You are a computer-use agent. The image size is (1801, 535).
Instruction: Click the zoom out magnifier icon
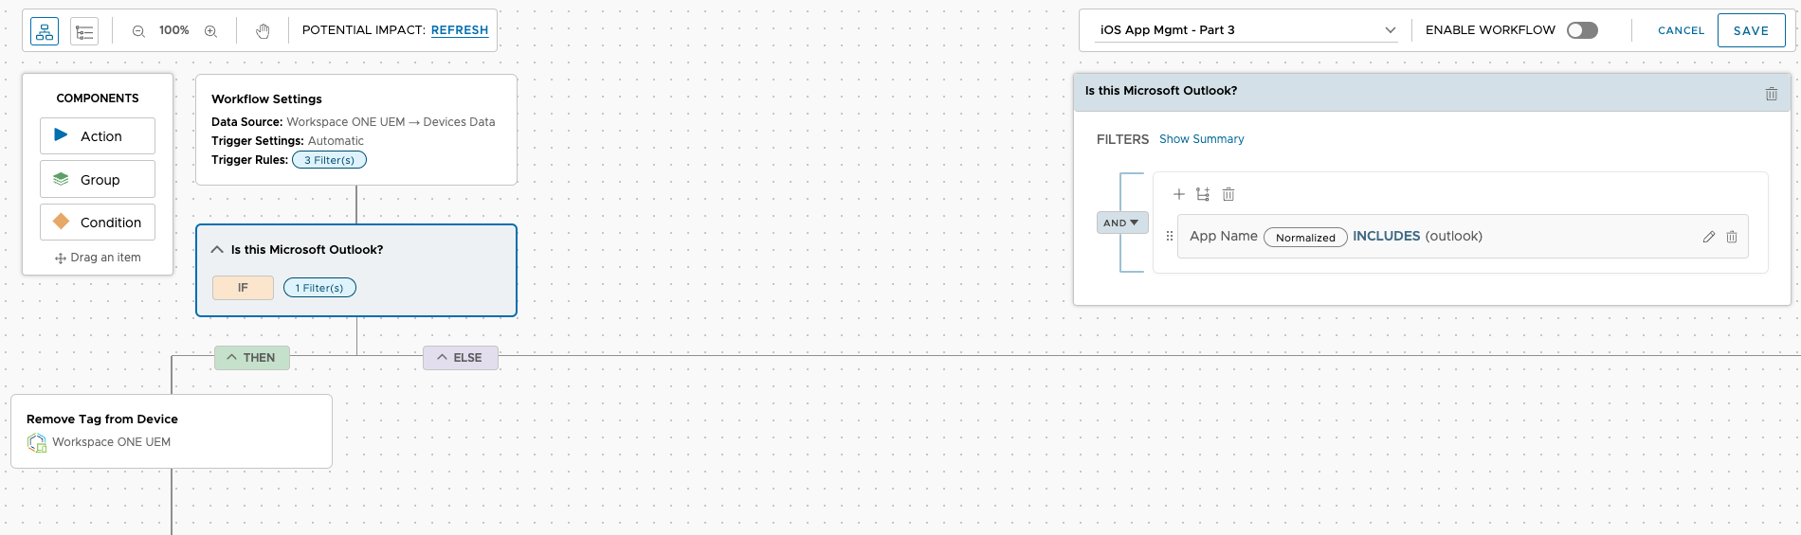point(138,31)
